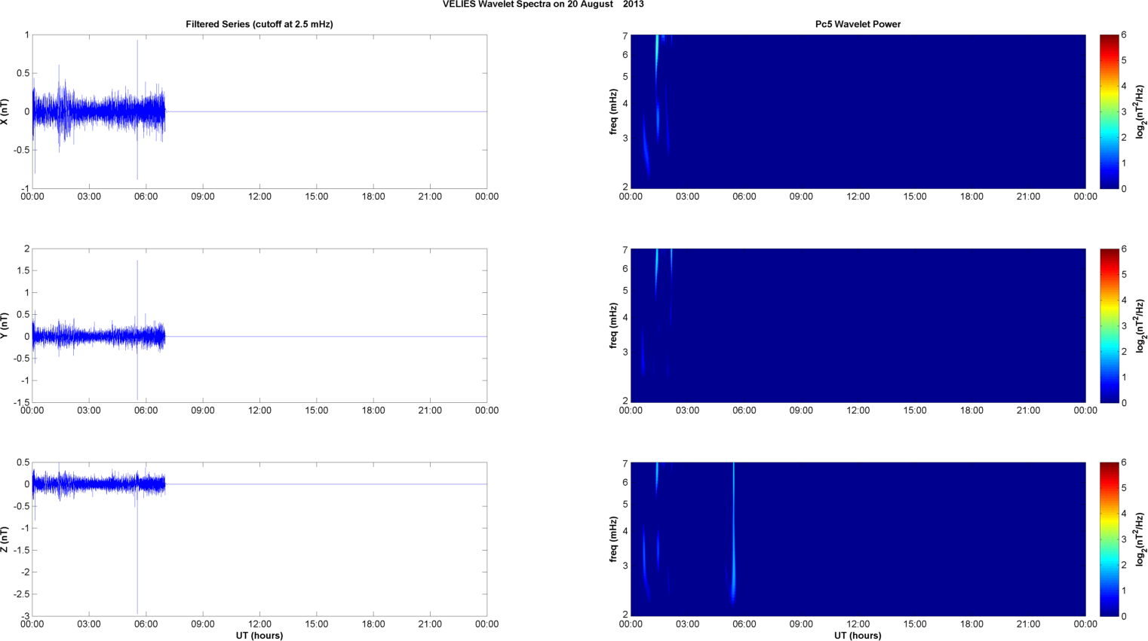Click 'UT (hours)' label under the bottom spectrogram
1148x641 pixels.
[858, 636]
